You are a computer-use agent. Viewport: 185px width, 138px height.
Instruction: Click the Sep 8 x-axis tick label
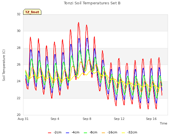87,119
